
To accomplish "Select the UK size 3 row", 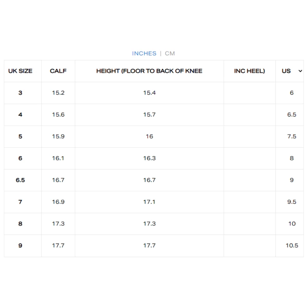I will point(154,93).
